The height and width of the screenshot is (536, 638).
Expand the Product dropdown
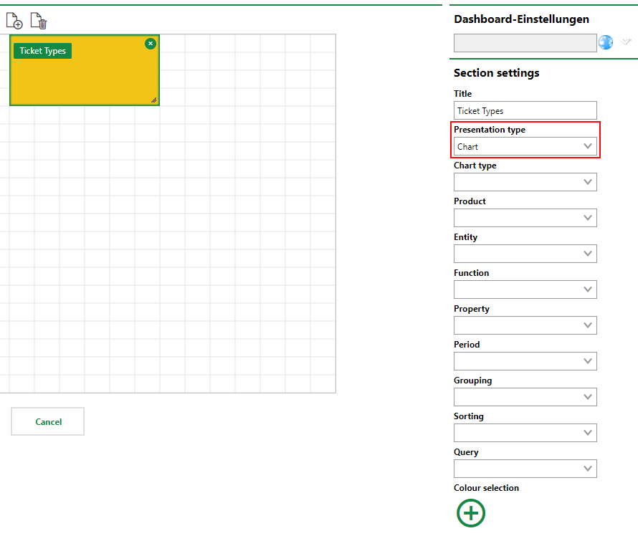(525, 218)
